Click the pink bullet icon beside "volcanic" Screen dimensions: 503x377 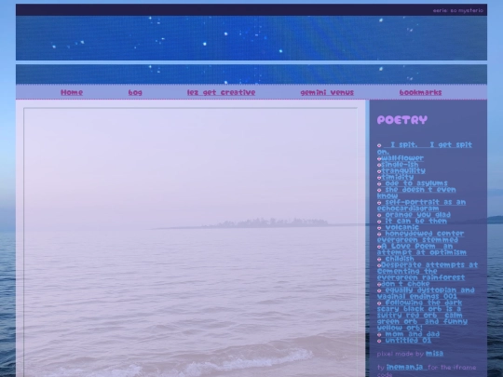379,228
